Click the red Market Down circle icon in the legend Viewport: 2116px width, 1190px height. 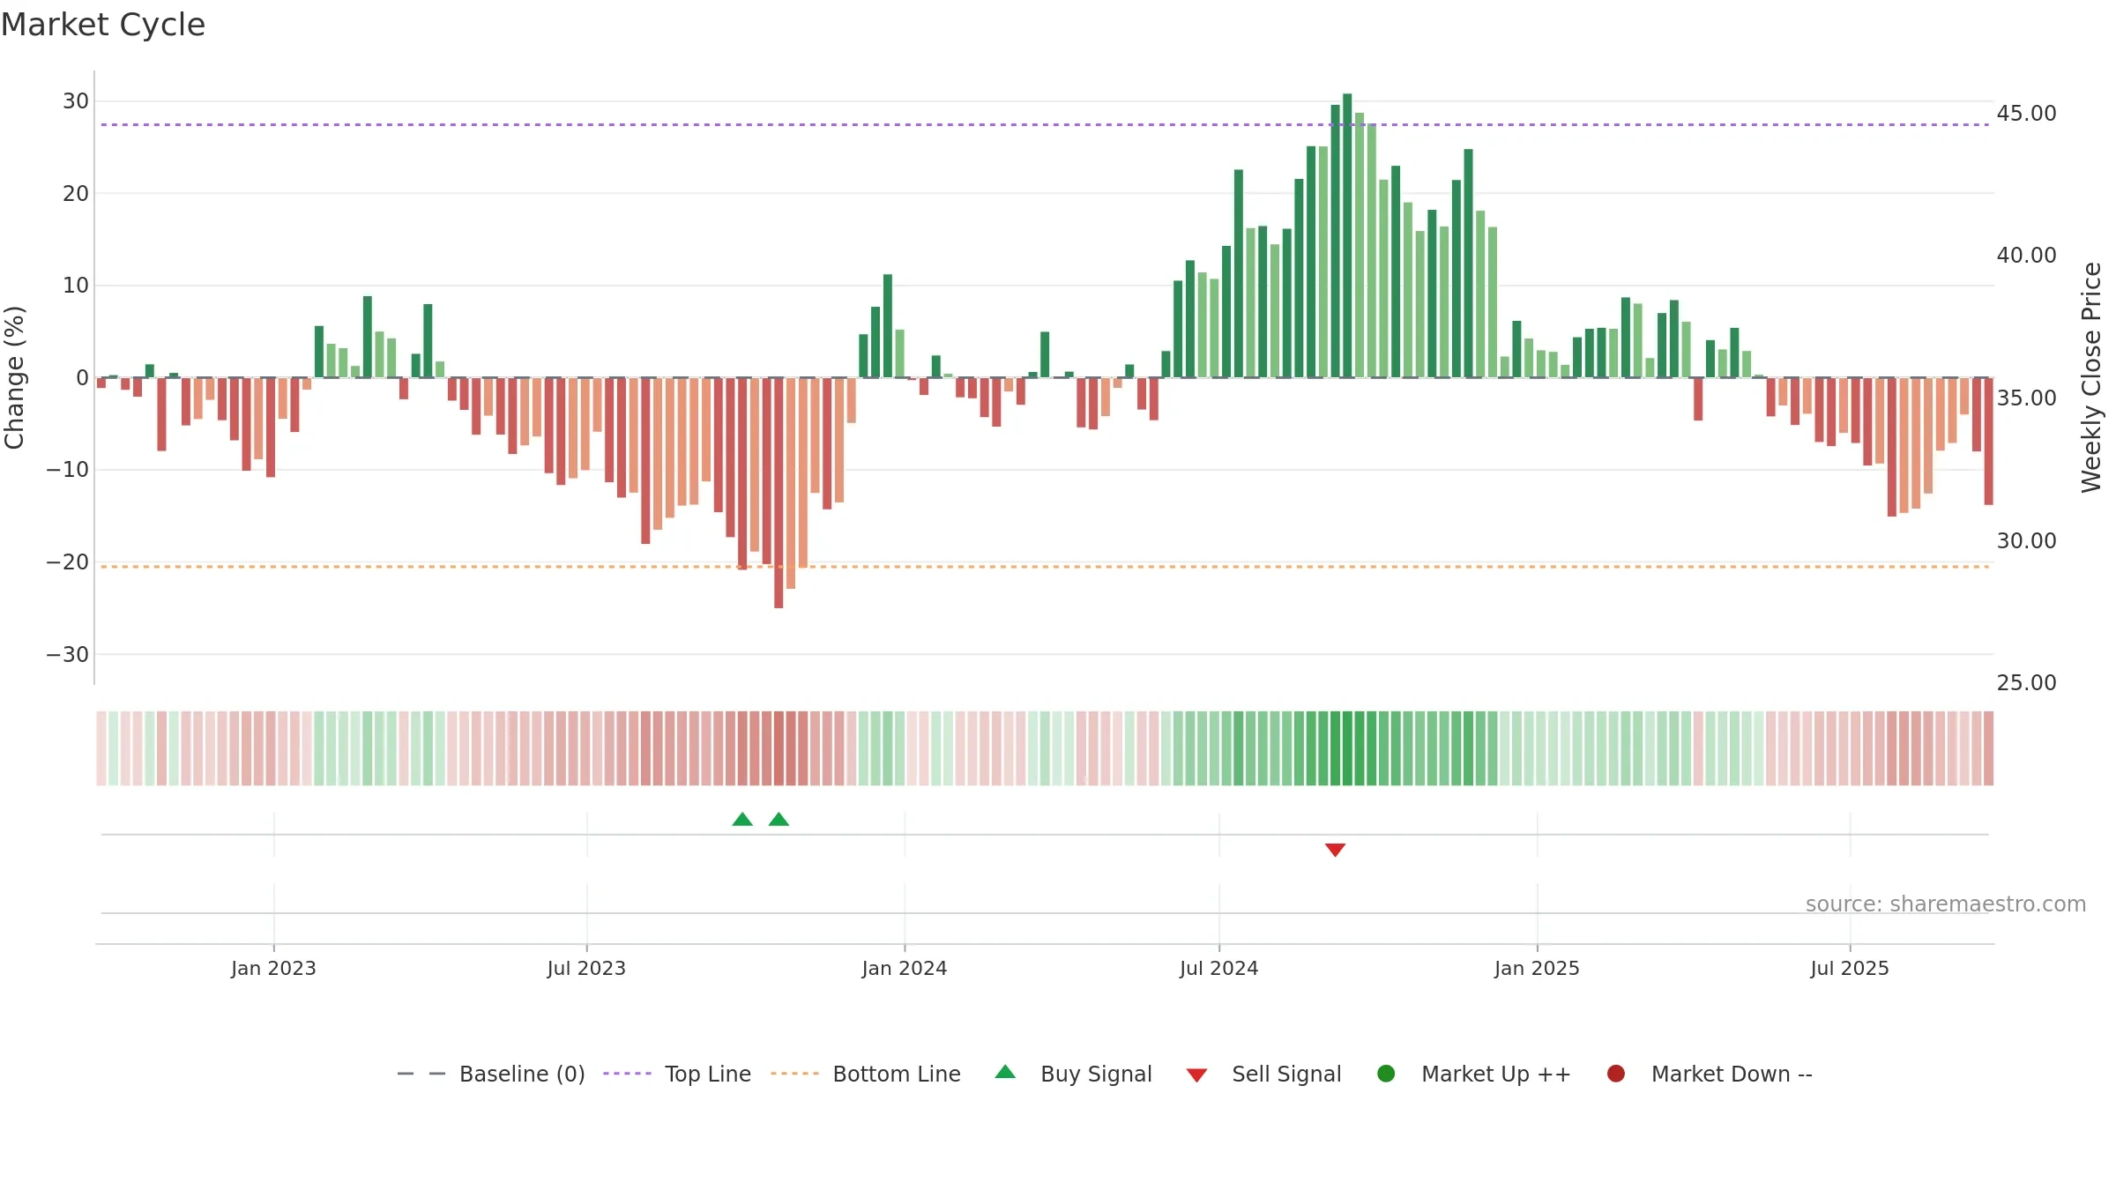point(1616,1074)
